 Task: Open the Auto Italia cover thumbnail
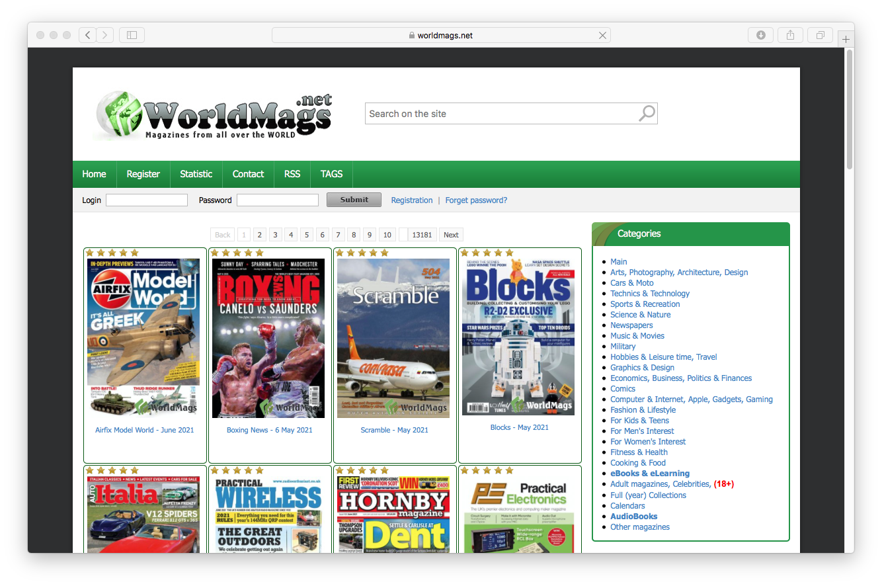point(143,515)
